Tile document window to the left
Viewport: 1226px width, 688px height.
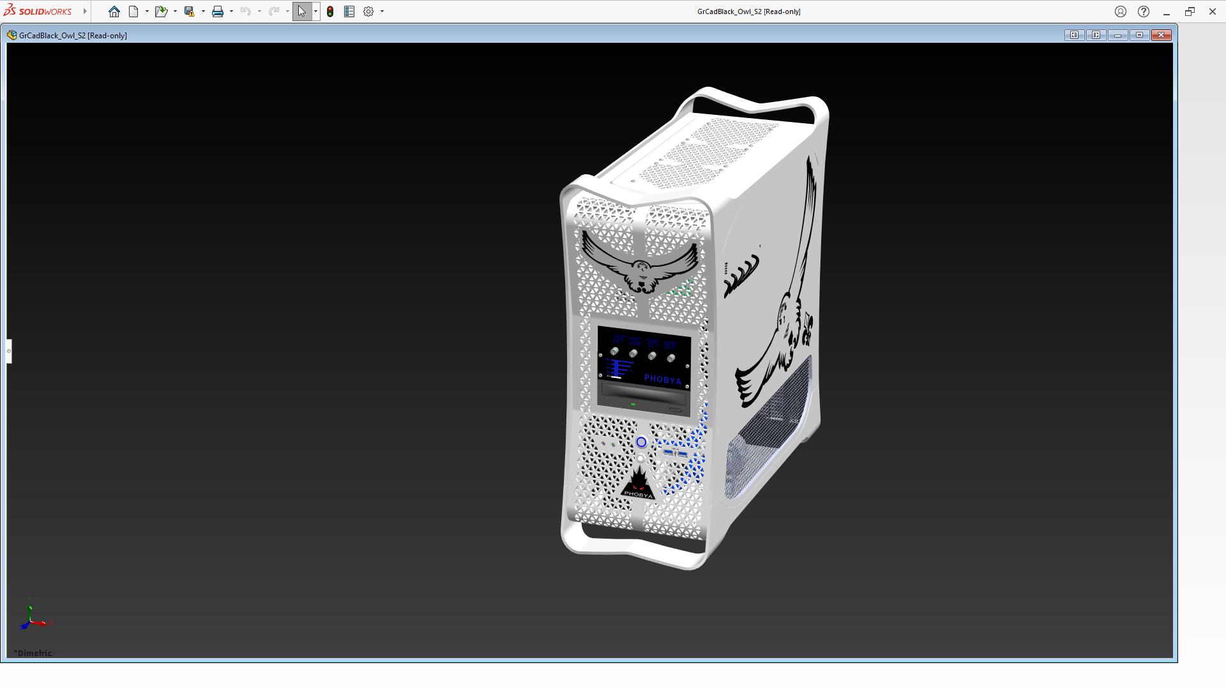tap(1074, 35)
